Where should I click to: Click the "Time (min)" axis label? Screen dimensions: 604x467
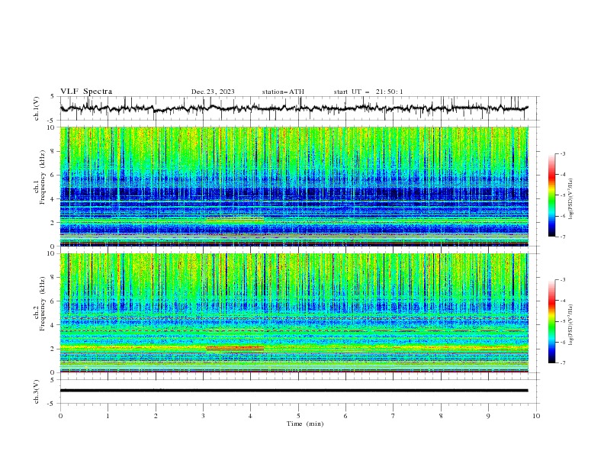[305, 424]
